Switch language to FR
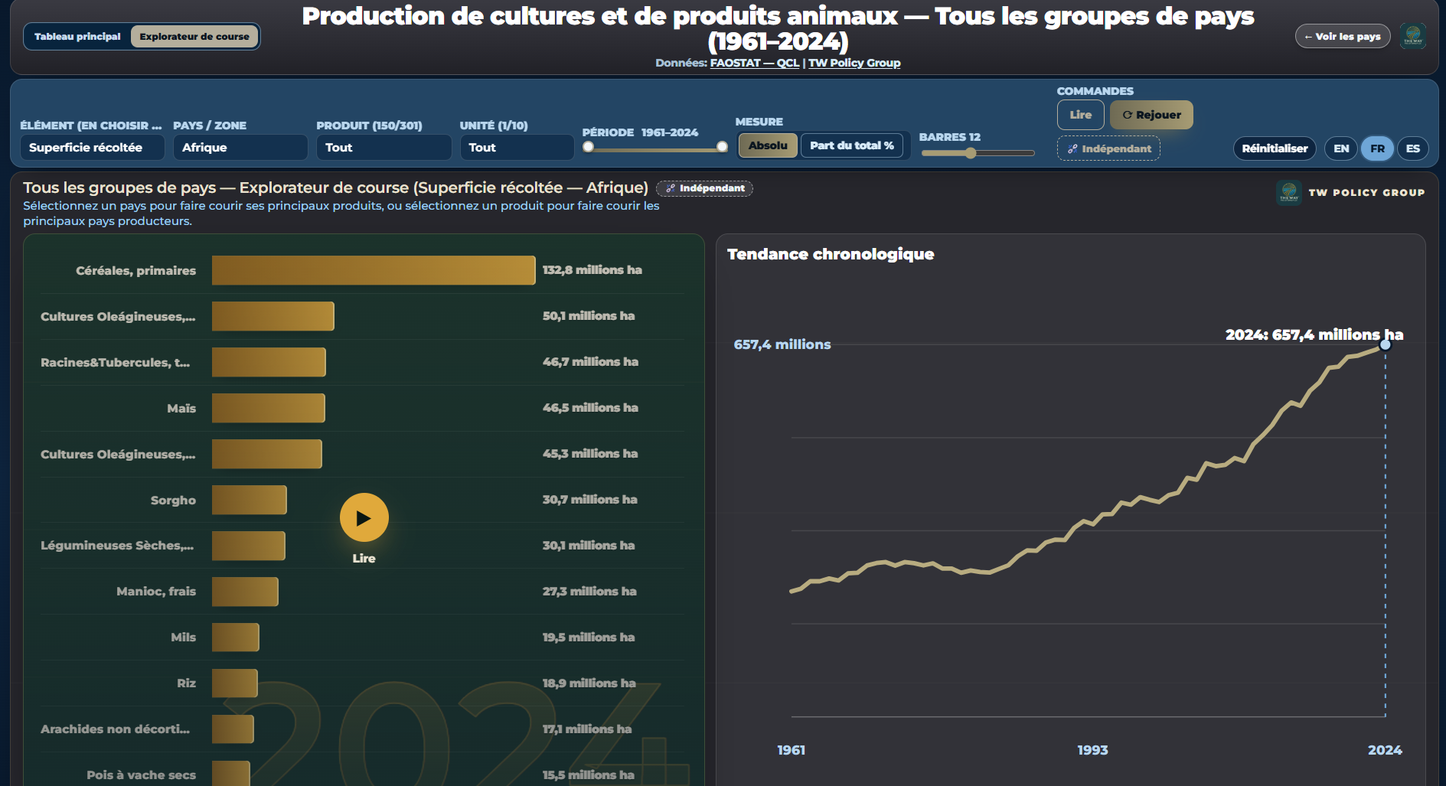 pyautogui.click(x=1377, y=148)
